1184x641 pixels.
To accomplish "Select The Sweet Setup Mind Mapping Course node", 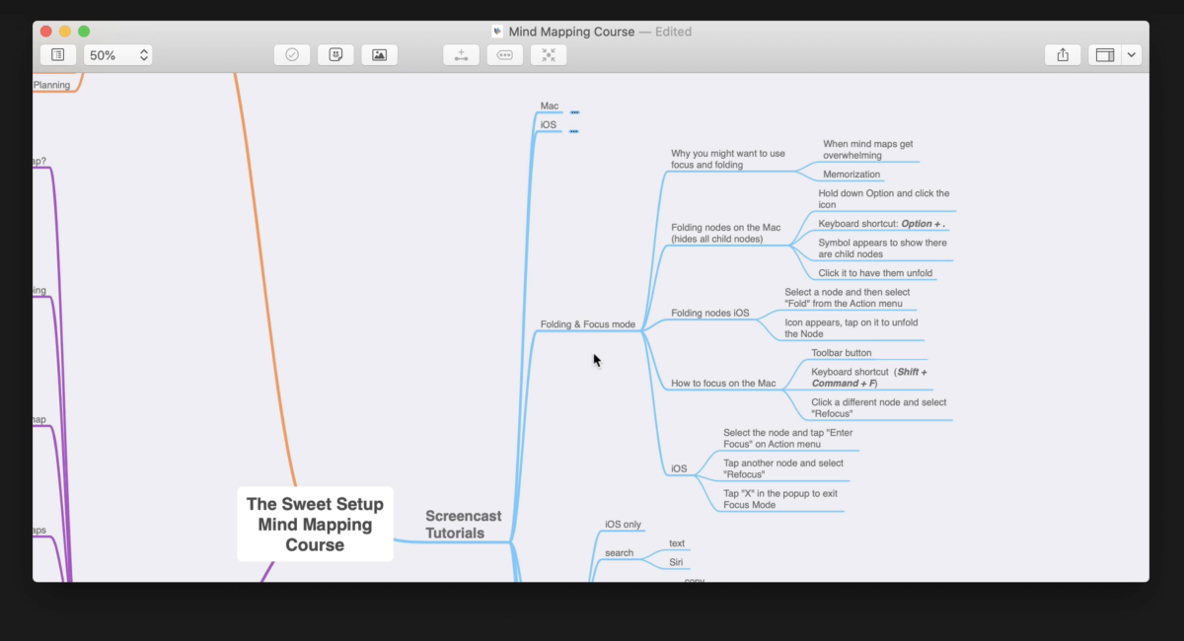I will 315,524.
